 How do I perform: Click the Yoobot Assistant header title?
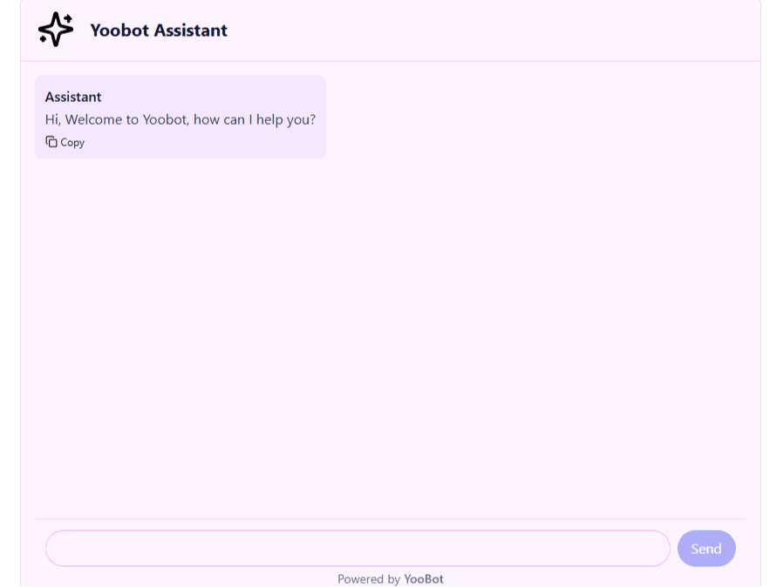tap(158, 29)
